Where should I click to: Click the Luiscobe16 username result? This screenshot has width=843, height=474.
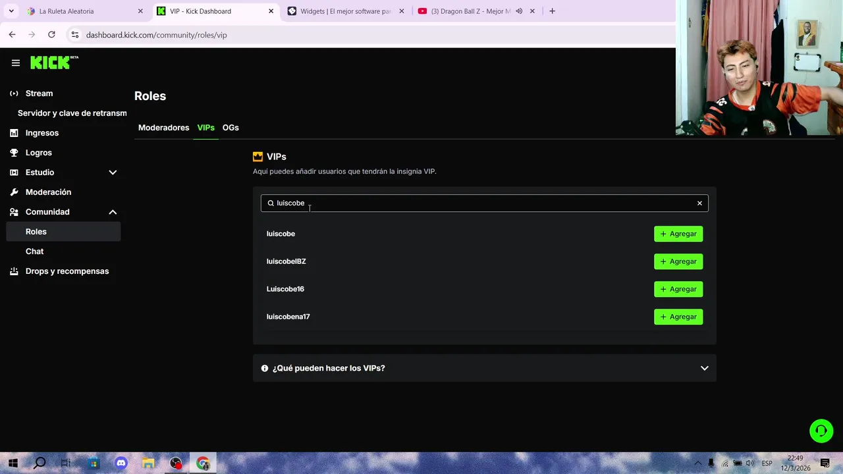click(x=285, y=289)
